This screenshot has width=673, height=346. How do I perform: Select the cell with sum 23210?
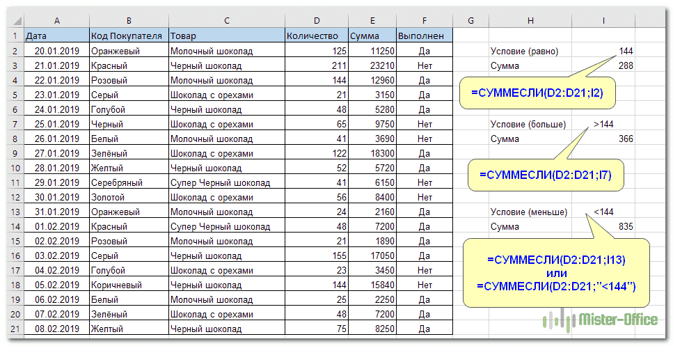point(372,65)
